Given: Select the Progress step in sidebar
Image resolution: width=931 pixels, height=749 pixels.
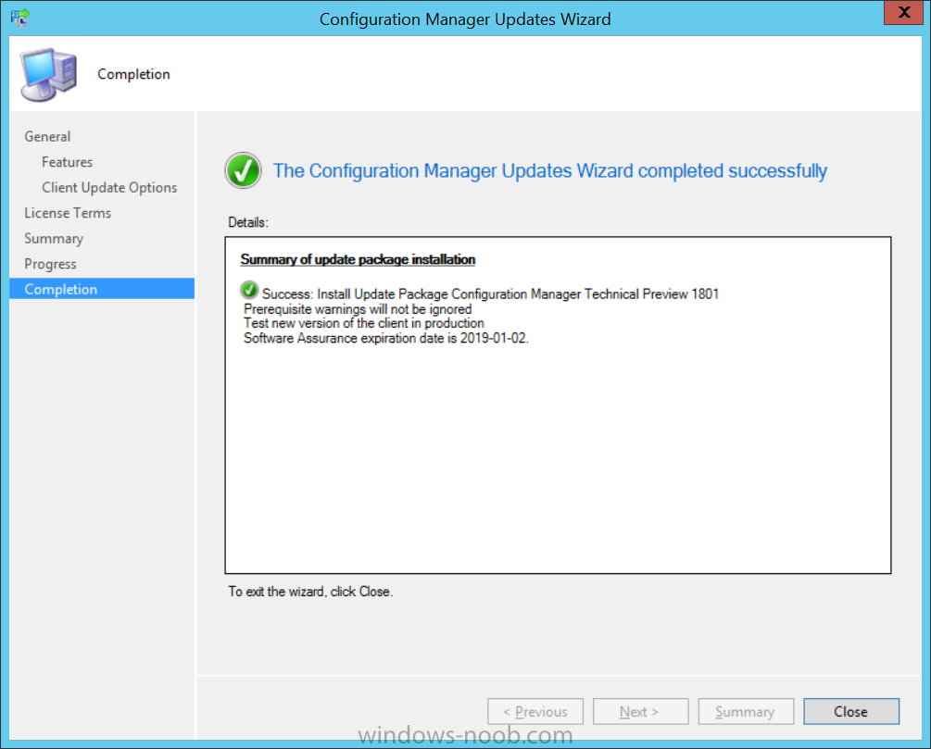Looking at the screenshot, I should (x=50, y=264).
